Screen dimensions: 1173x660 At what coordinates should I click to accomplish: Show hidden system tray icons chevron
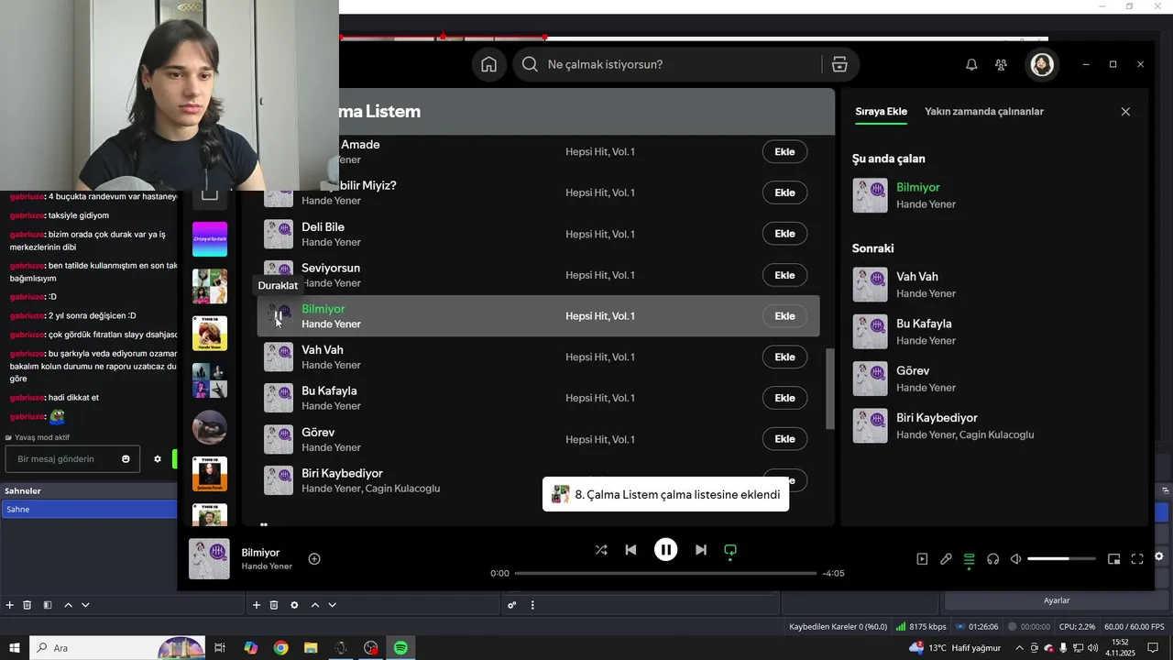tap(1020, 648)
